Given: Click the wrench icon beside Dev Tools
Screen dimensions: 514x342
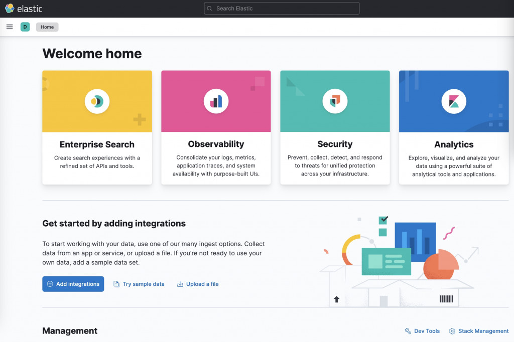Looking at the screenshot, I should (408, 331).
